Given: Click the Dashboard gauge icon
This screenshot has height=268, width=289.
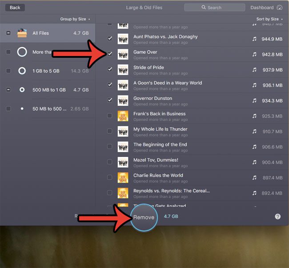Looking at the screenshot, I should tap(279, 8).
